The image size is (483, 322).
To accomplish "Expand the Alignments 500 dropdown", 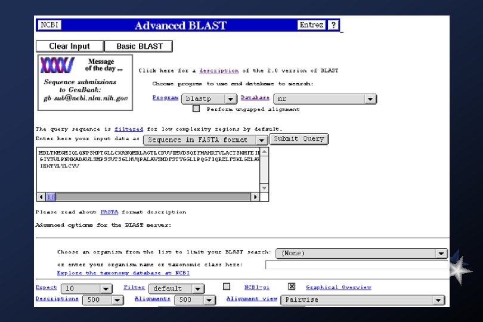I will [x=195, y=300].
